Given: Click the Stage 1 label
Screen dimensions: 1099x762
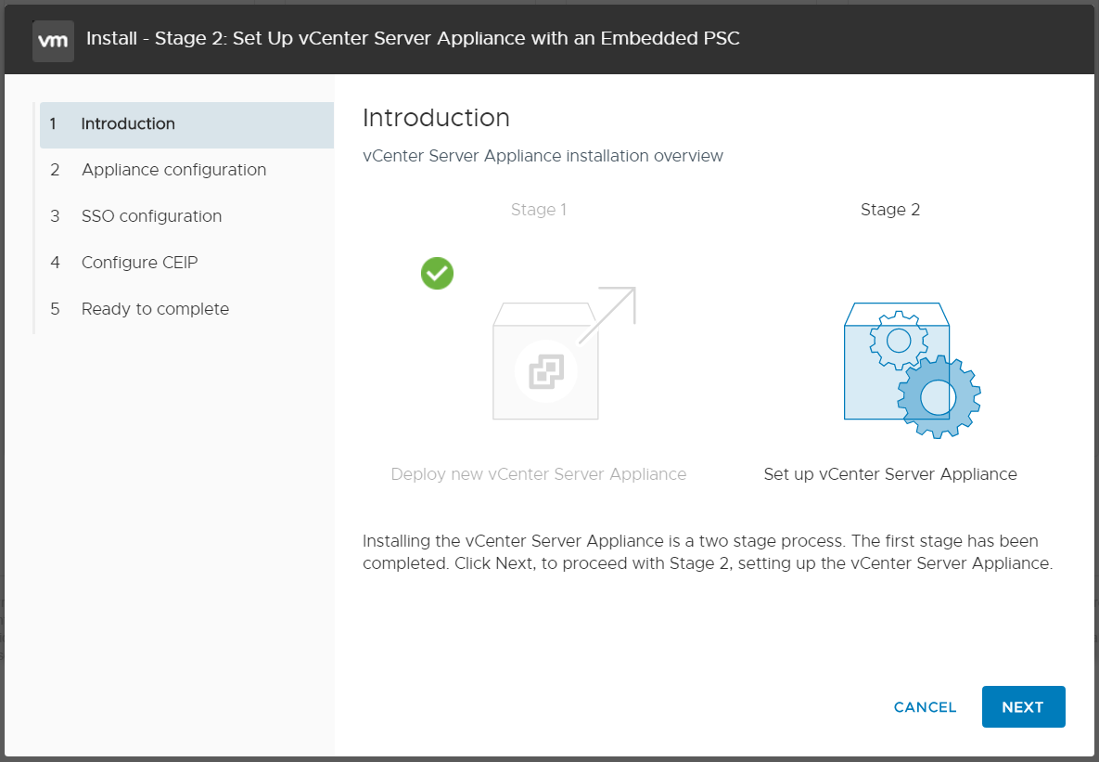Looking at the screenshot, I should pyautogui.click(x=538, y=210).
